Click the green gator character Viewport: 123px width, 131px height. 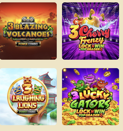(80, 86)
